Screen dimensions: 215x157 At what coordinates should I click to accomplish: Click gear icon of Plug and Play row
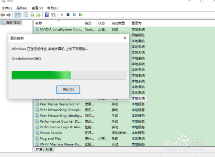coord(37,139)
